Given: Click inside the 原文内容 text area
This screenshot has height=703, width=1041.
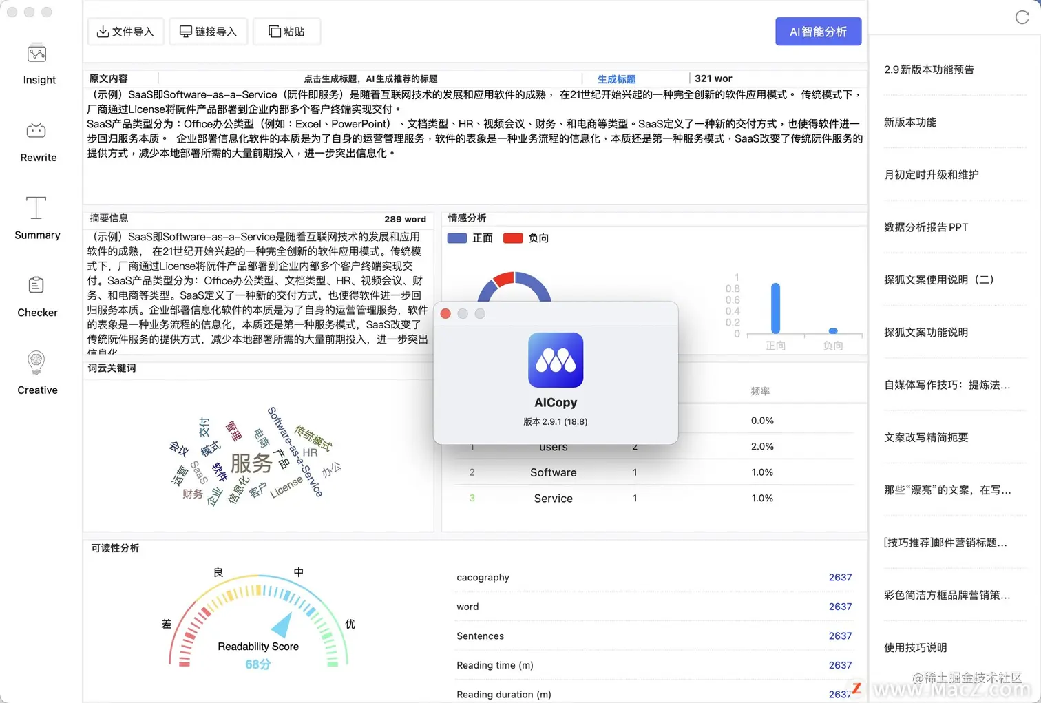Looking at the screenshot, I should [x=475, y=145].
